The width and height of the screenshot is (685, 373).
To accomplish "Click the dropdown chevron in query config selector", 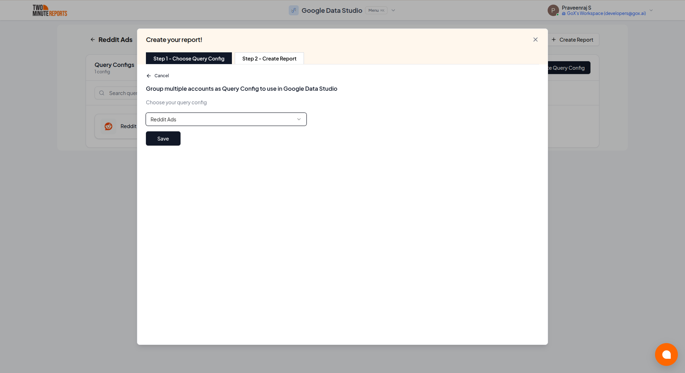I will point(299,119).
